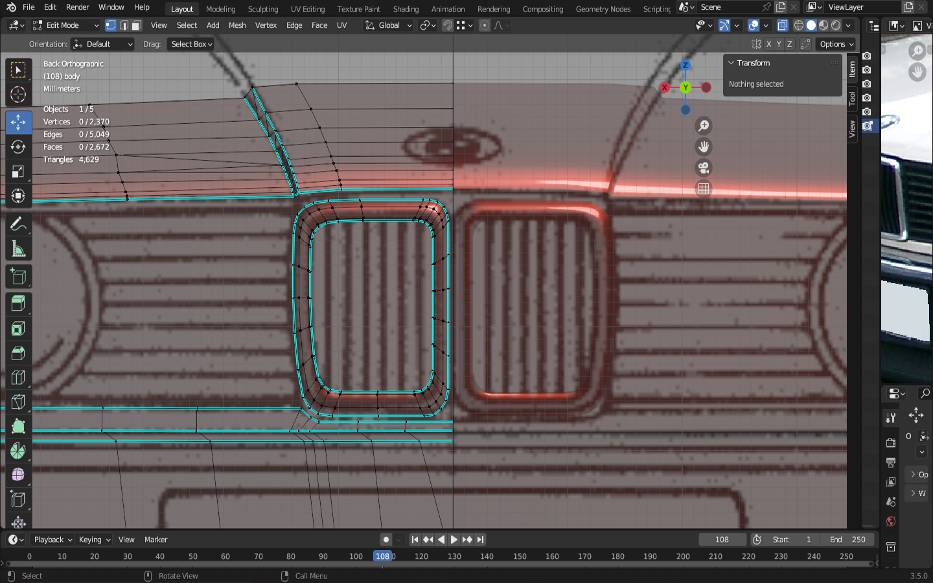Open the Global transform orientation dropdown

pos(388,25)
